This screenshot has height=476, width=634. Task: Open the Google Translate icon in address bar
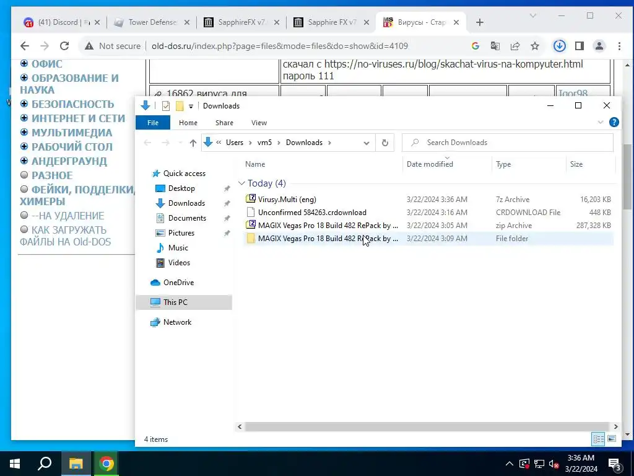(495, 46)
